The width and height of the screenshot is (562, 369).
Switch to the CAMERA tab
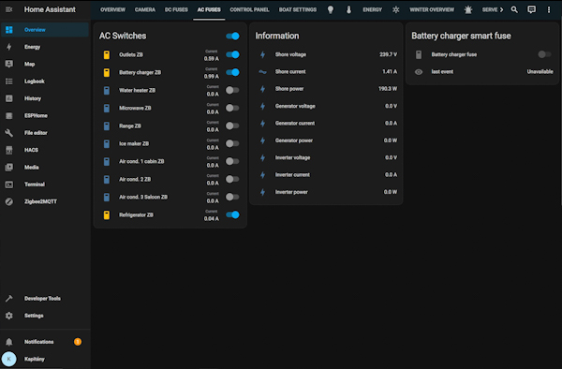145,9
